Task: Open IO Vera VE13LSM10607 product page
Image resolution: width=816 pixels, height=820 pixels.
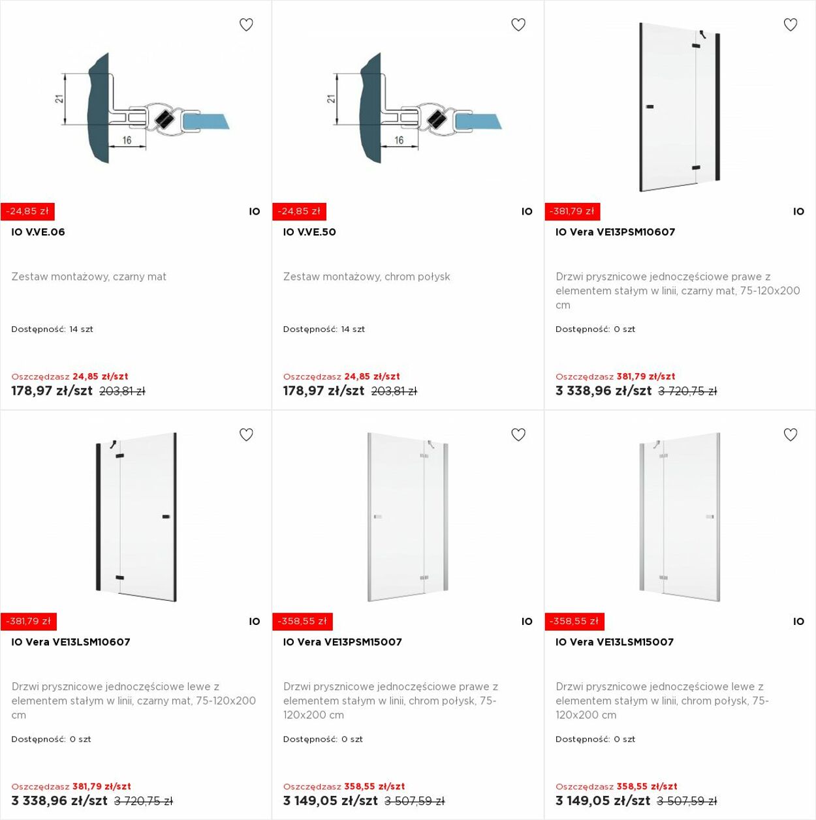Action: 71,642
